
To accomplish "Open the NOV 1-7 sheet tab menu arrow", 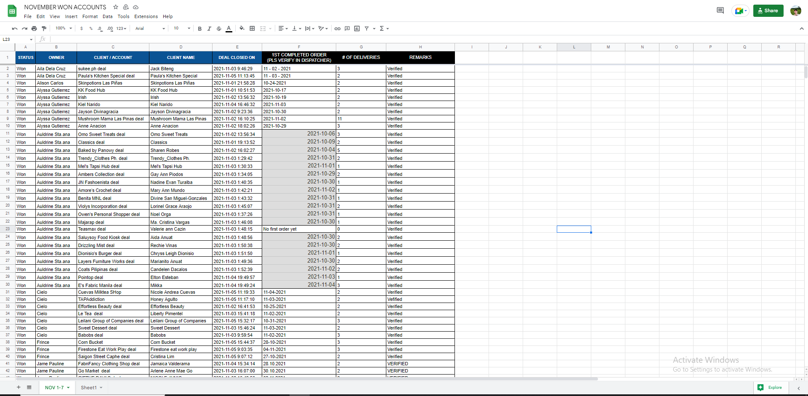I will click(x=68, y=388).
